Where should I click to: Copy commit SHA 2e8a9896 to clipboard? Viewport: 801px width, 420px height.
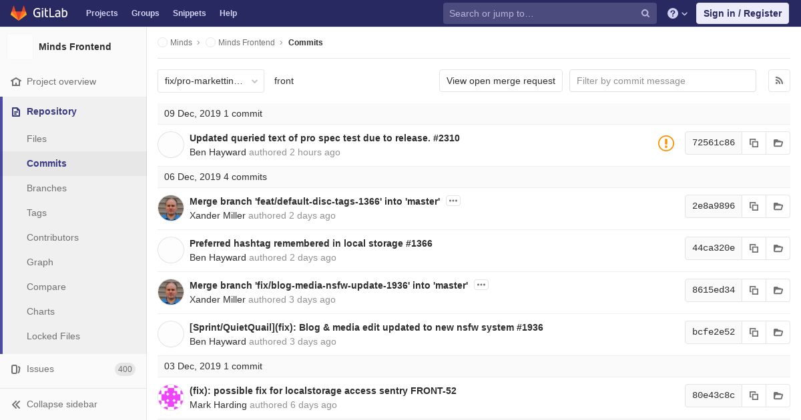754,206
